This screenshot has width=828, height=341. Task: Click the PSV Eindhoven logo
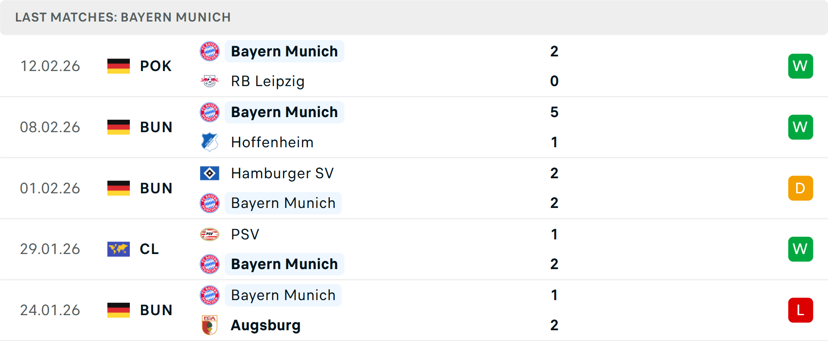click(x=210, y=234)
